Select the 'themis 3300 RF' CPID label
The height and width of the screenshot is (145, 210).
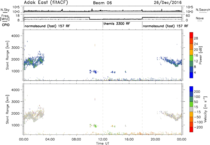pyautogui.click(x=117, y=24)
